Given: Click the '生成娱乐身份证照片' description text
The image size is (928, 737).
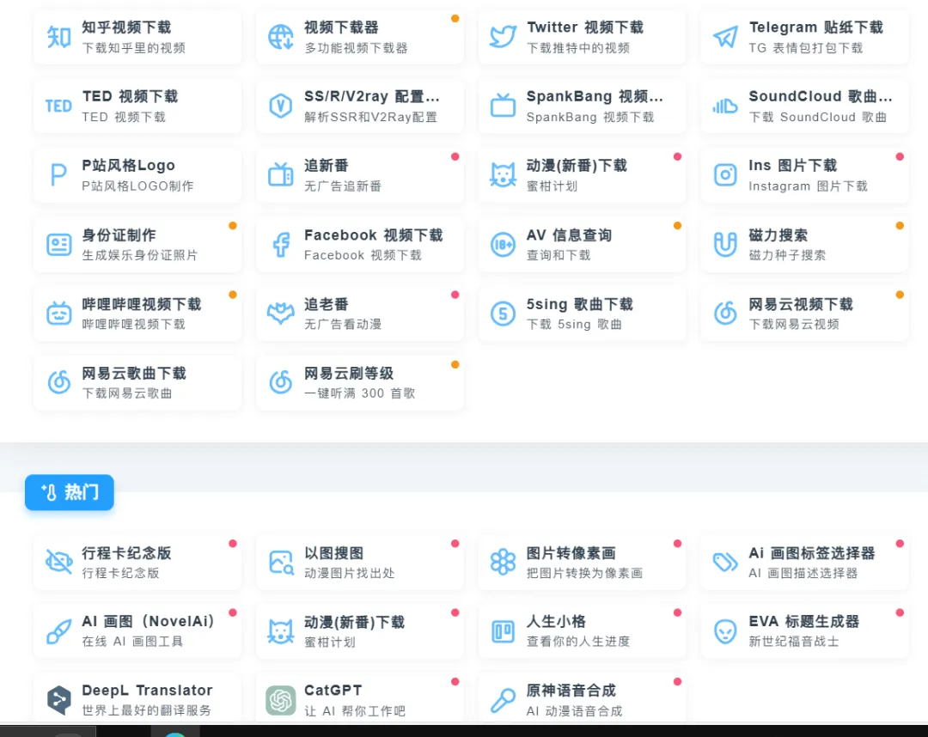Looking at the screenshot, I should [x=140, y=255].
